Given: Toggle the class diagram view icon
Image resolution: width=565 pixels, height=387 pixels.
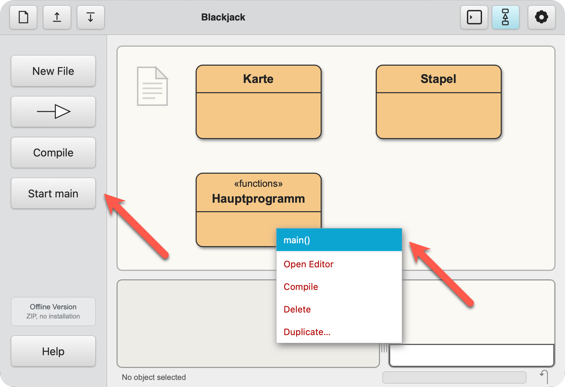Looking at the screenshot, I should tap(505, 17).
